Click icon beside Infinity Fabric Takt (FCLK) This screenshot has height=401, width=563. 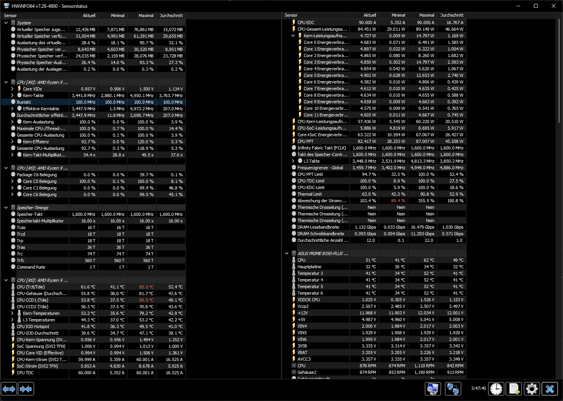tap(294, 148)
